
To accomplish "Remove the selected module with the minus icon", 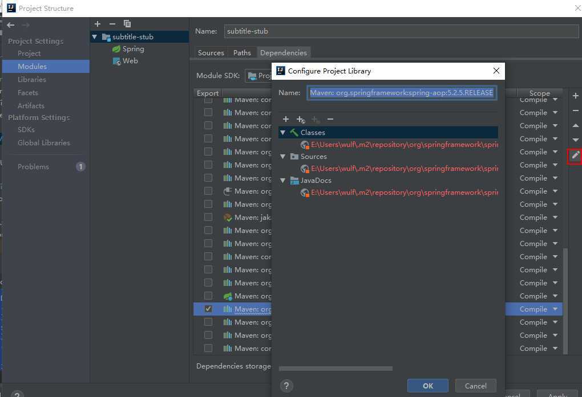I will 112,24.
